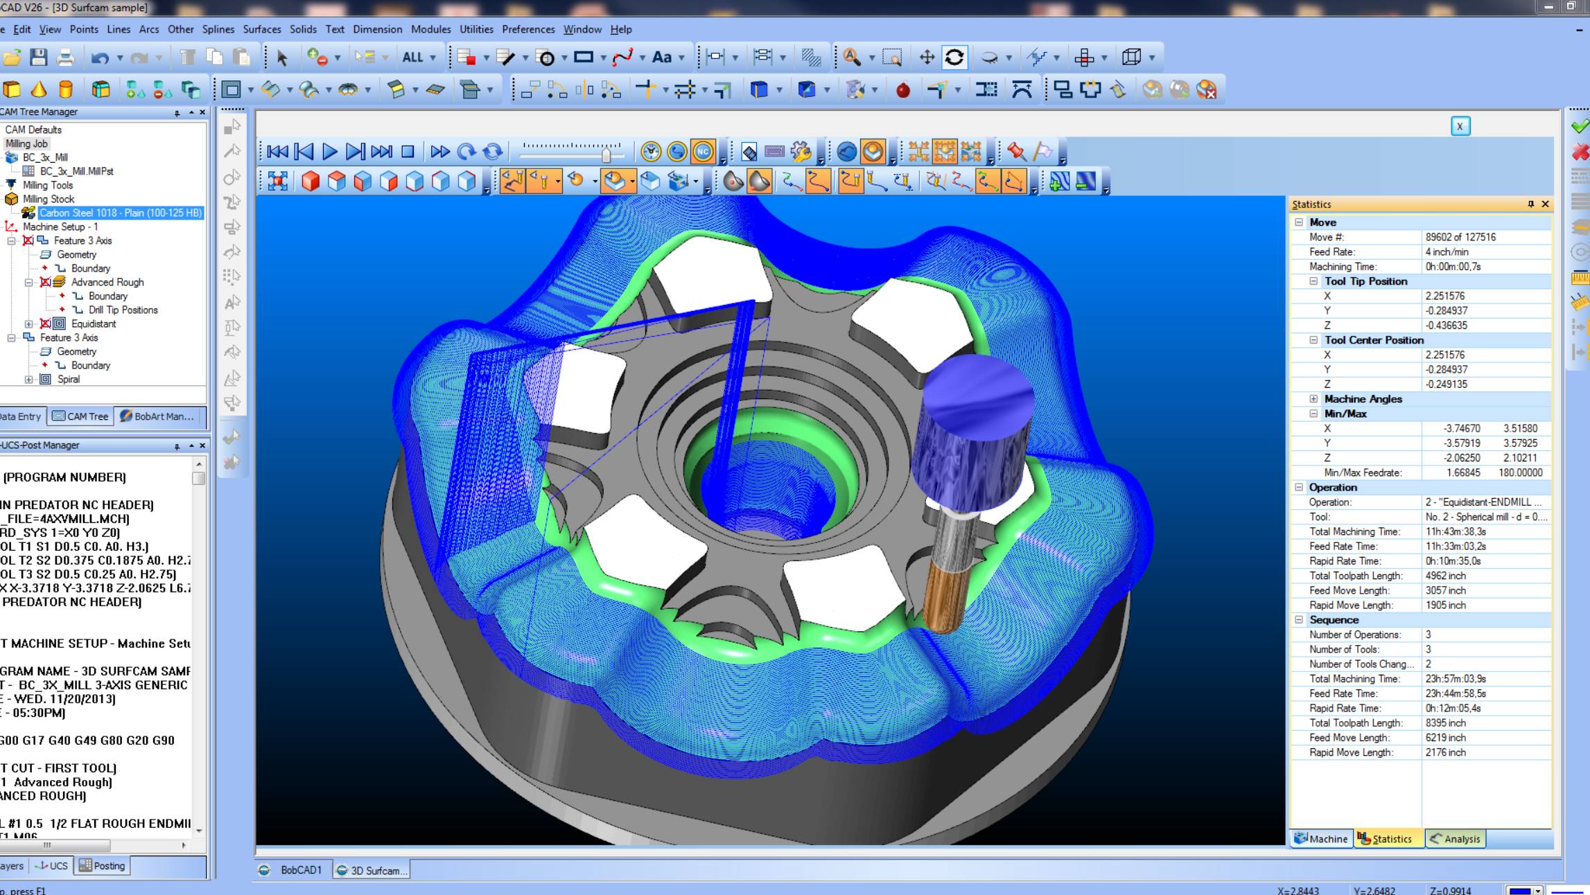
Task: Click the blue X close simulation button
Action: click(x=1460, y=126)
